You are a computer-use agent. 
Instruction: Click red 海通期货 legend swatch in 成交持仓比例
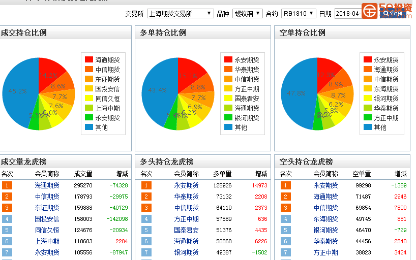point(89,59)
